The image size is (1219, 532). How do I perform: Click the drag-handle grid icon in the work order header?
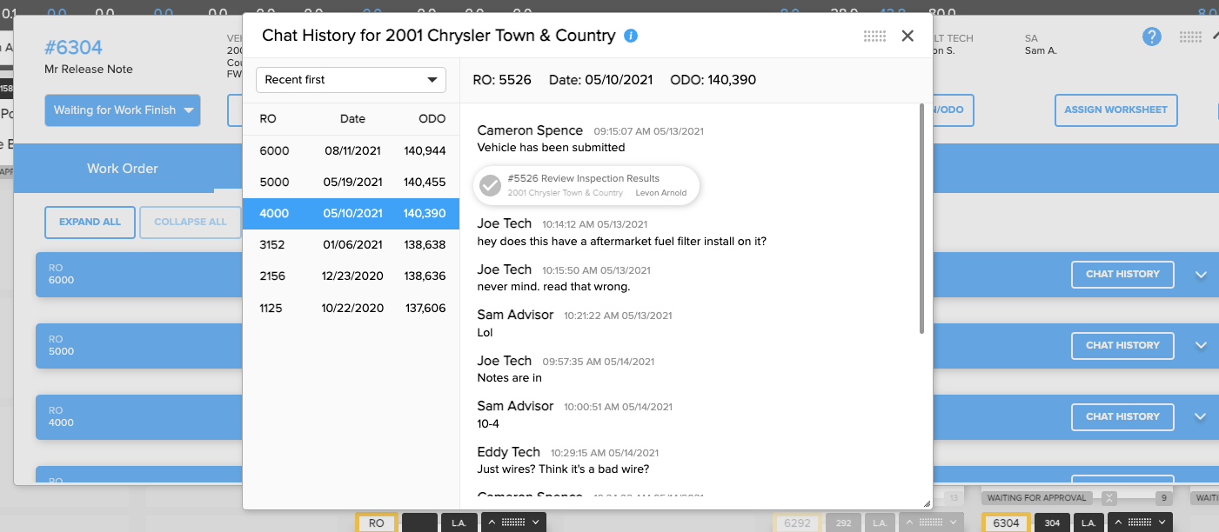point(1190,37)
